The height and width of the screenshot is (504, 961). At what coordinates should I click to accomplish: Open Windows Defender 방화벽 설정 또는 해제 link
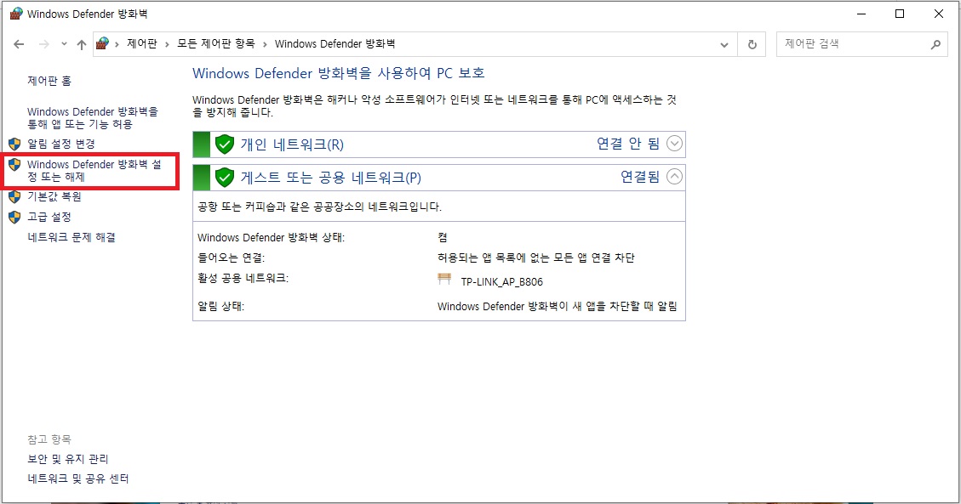94,171
